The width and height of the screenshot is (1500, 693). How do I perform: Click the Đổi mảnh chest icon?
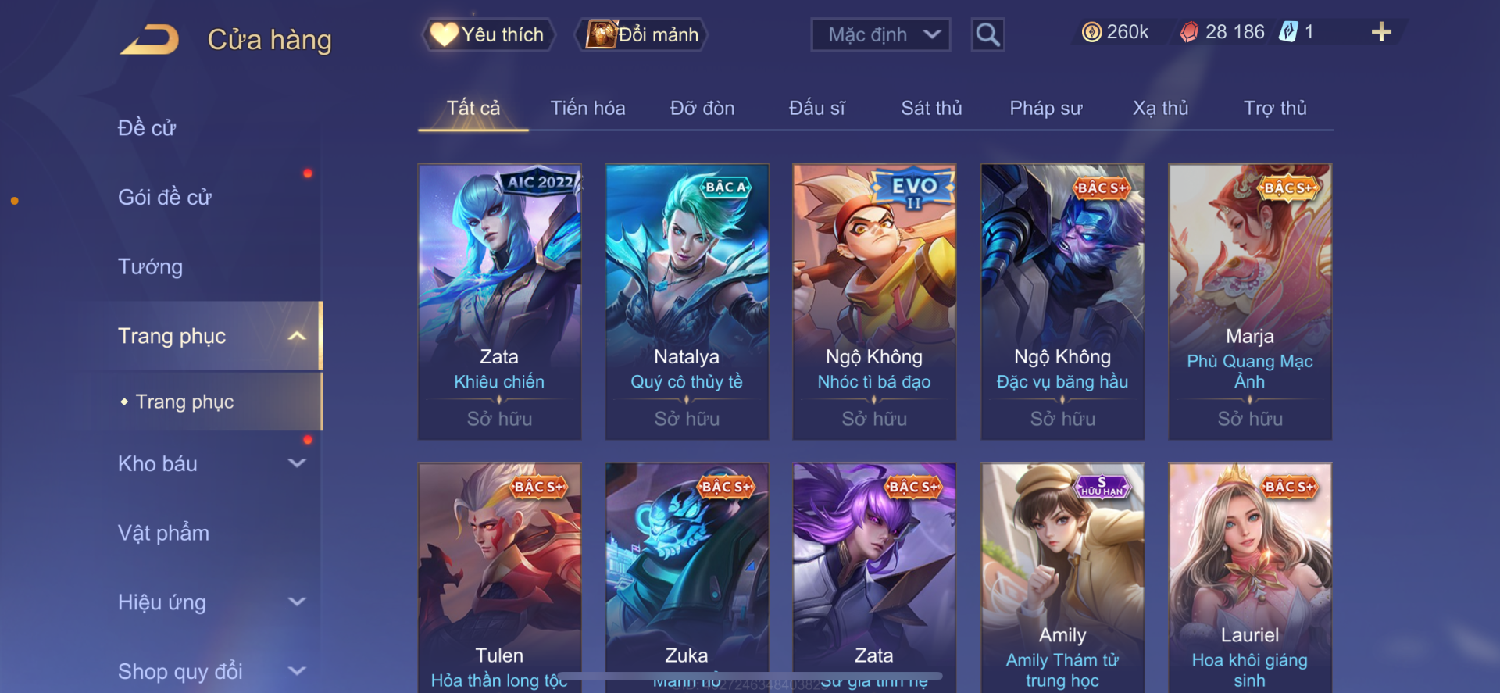602,34
